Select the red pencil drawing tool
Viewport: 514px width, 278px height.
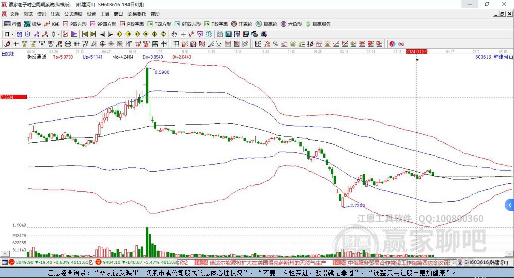tap(7, 44)
